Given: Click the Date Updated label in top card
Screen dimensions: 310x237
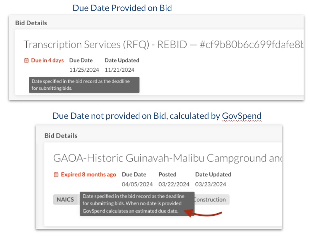Looking at the screenshot, I should click(122, 60).
